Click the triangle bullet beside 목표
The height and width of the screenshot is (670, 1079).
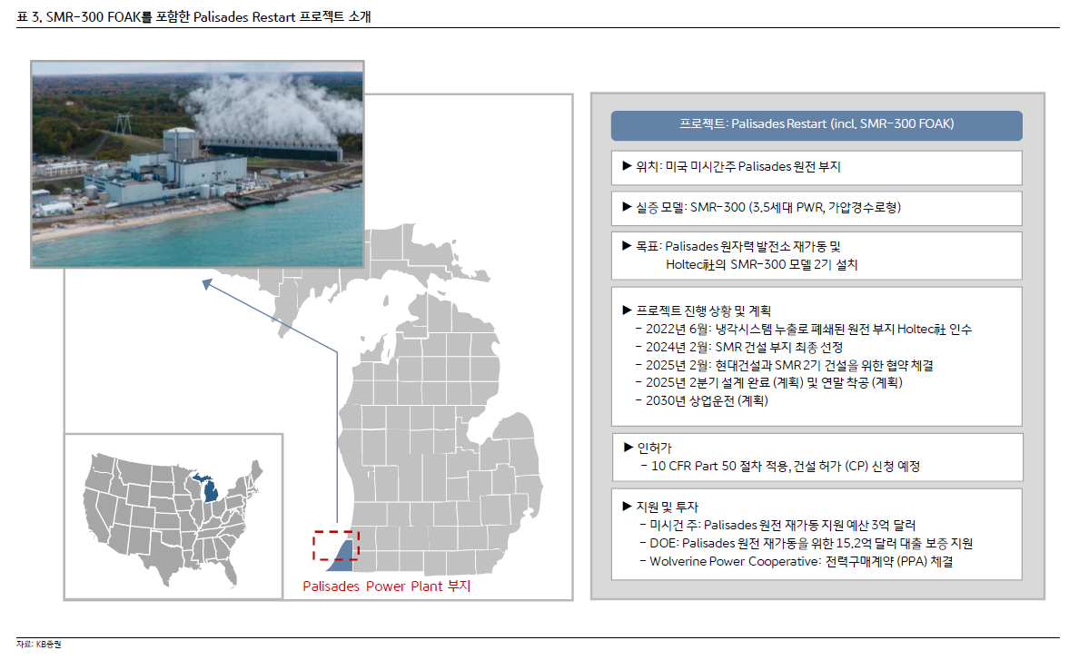(627, 246)
